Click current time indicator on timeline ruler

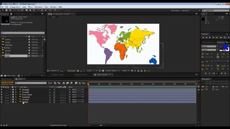pyautogui.click(x=88, y=84)
